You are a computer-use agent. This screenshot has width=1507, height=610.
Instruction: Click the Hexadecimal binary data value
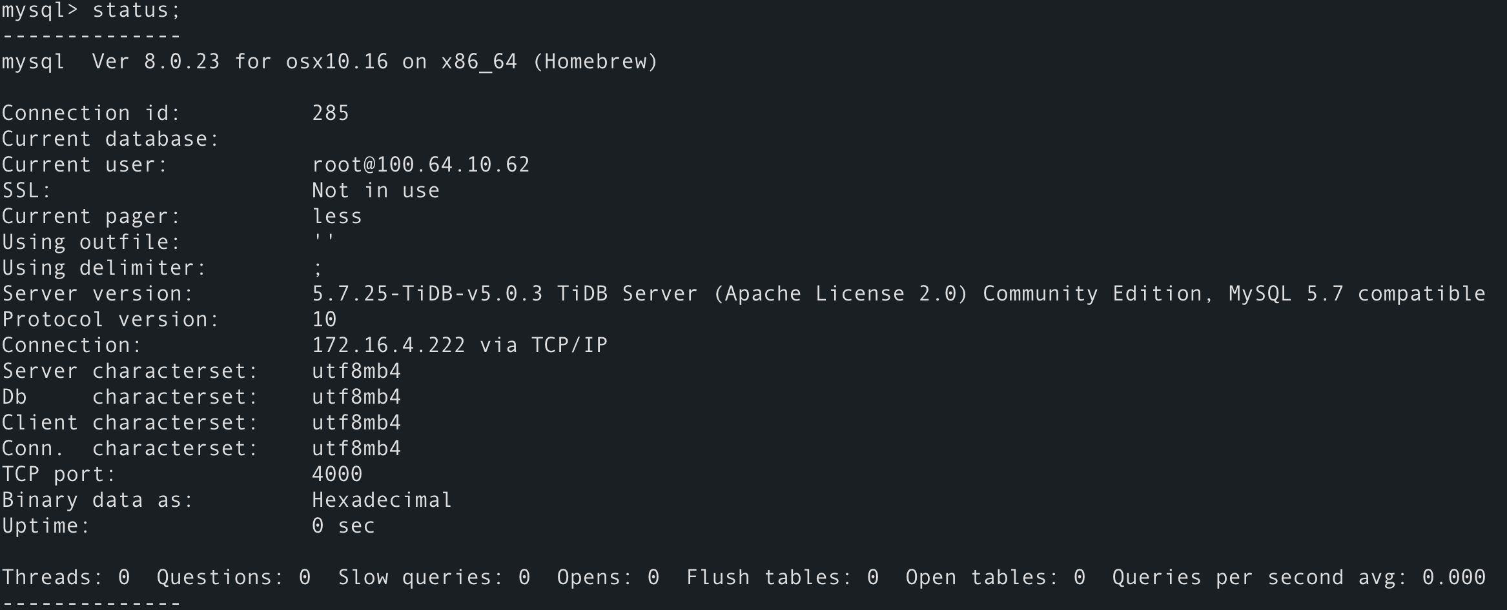(382, 500)
